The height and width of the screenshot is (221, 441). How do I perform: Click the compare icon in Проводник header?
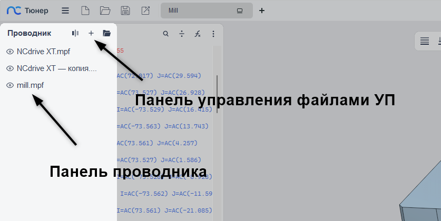point(75,33)
